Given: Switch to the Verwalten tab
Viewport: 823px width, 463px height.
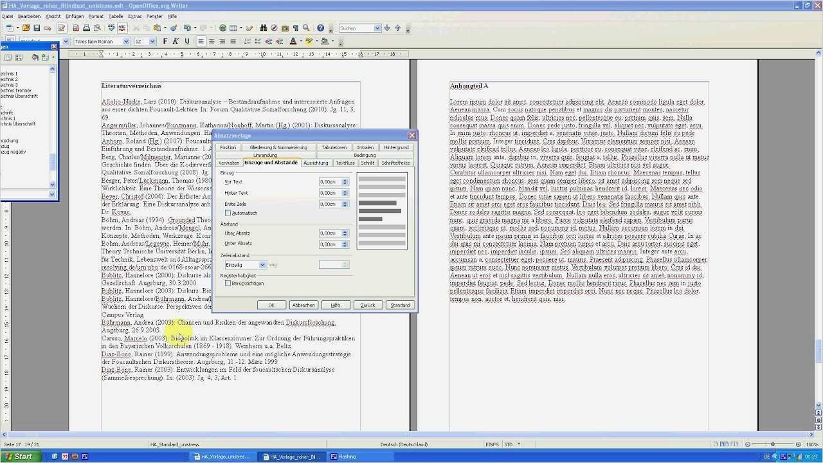Looking at the screenshot, I should (229, 163).
